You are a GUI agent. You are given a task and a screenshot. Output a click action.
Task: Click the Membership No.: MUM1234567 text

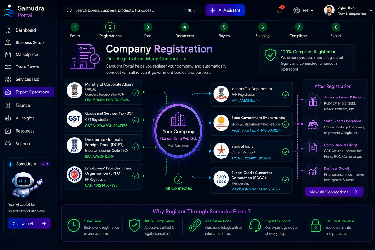pyautogui.click(x=256, y=189)
